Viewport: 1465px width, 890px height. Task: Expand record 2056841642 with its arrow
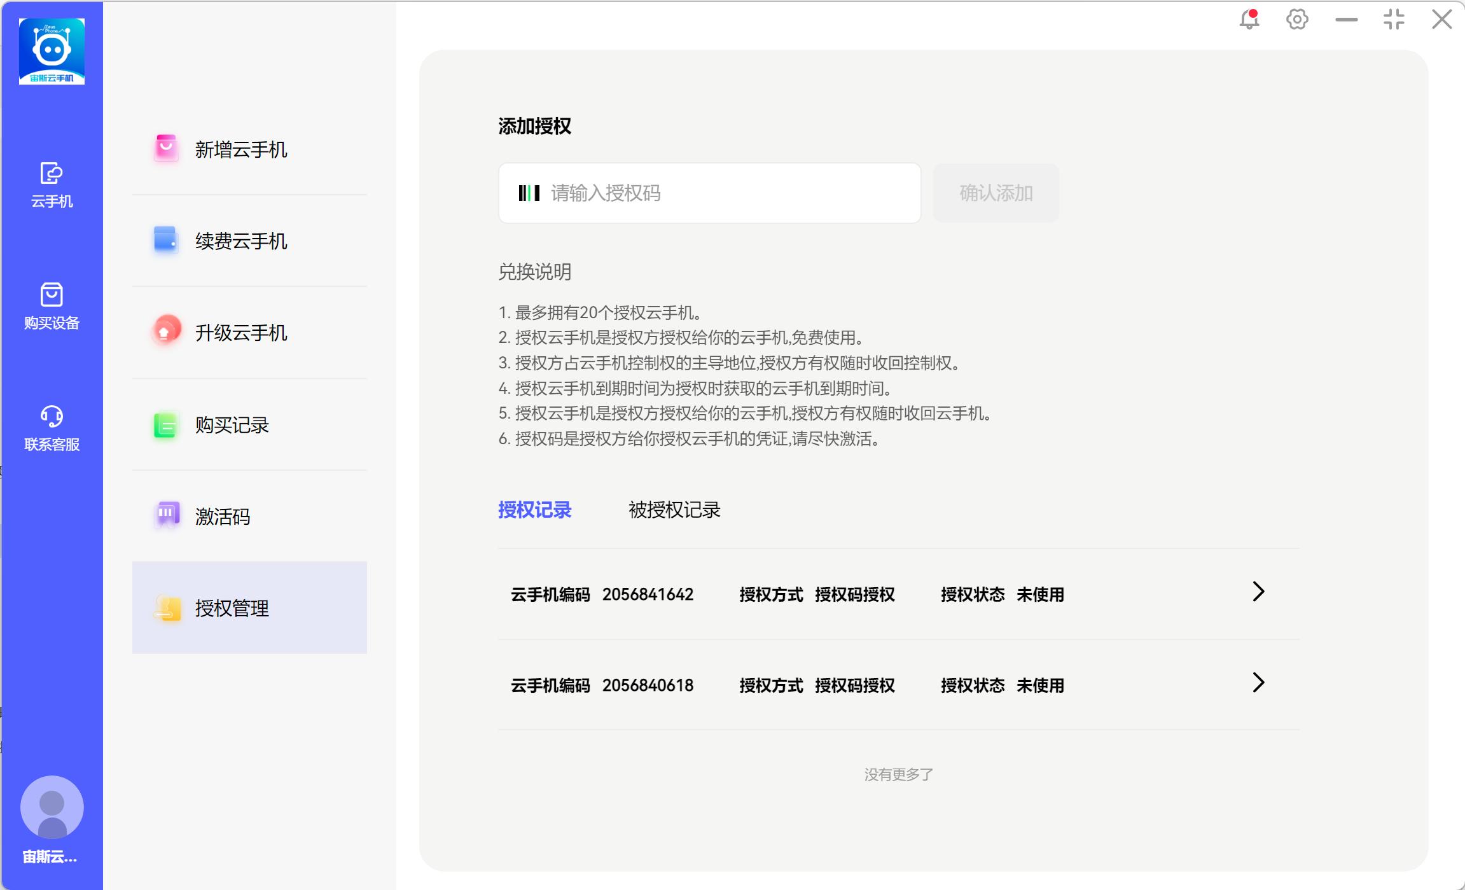pos(1258,592)
